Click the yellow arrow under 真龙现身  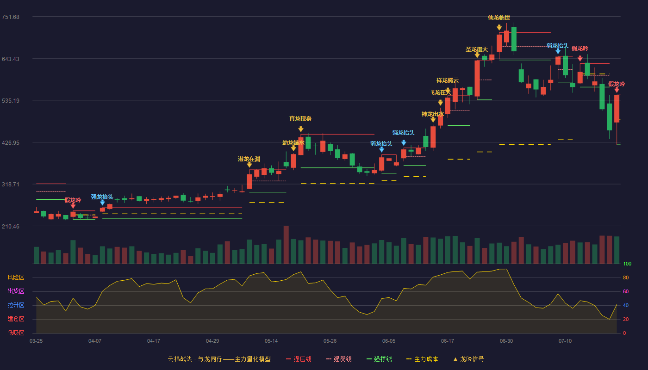301,129
